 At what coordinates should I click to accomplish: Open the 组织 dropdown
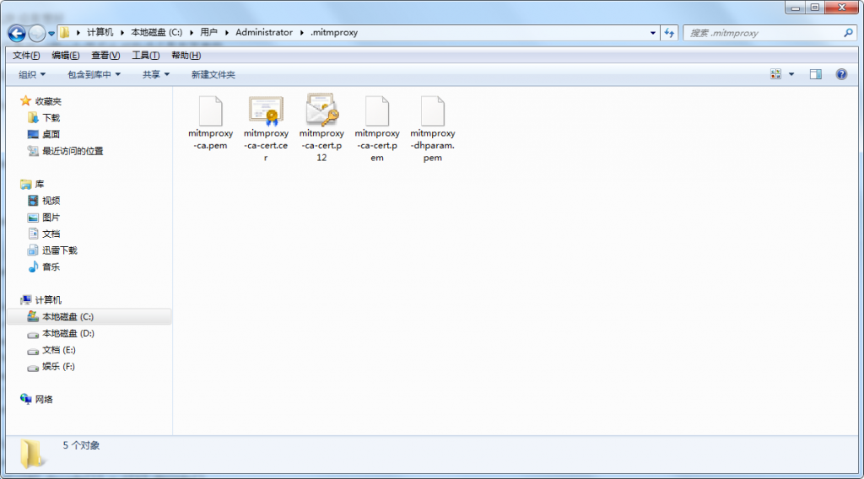pos(32,74)
